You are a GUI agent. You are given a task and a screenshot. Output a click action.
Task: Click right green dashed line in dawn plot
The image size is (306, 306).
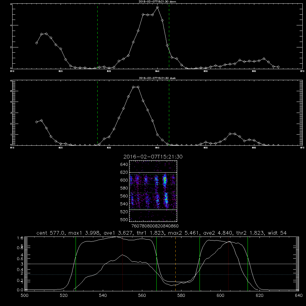pos(169,36)
